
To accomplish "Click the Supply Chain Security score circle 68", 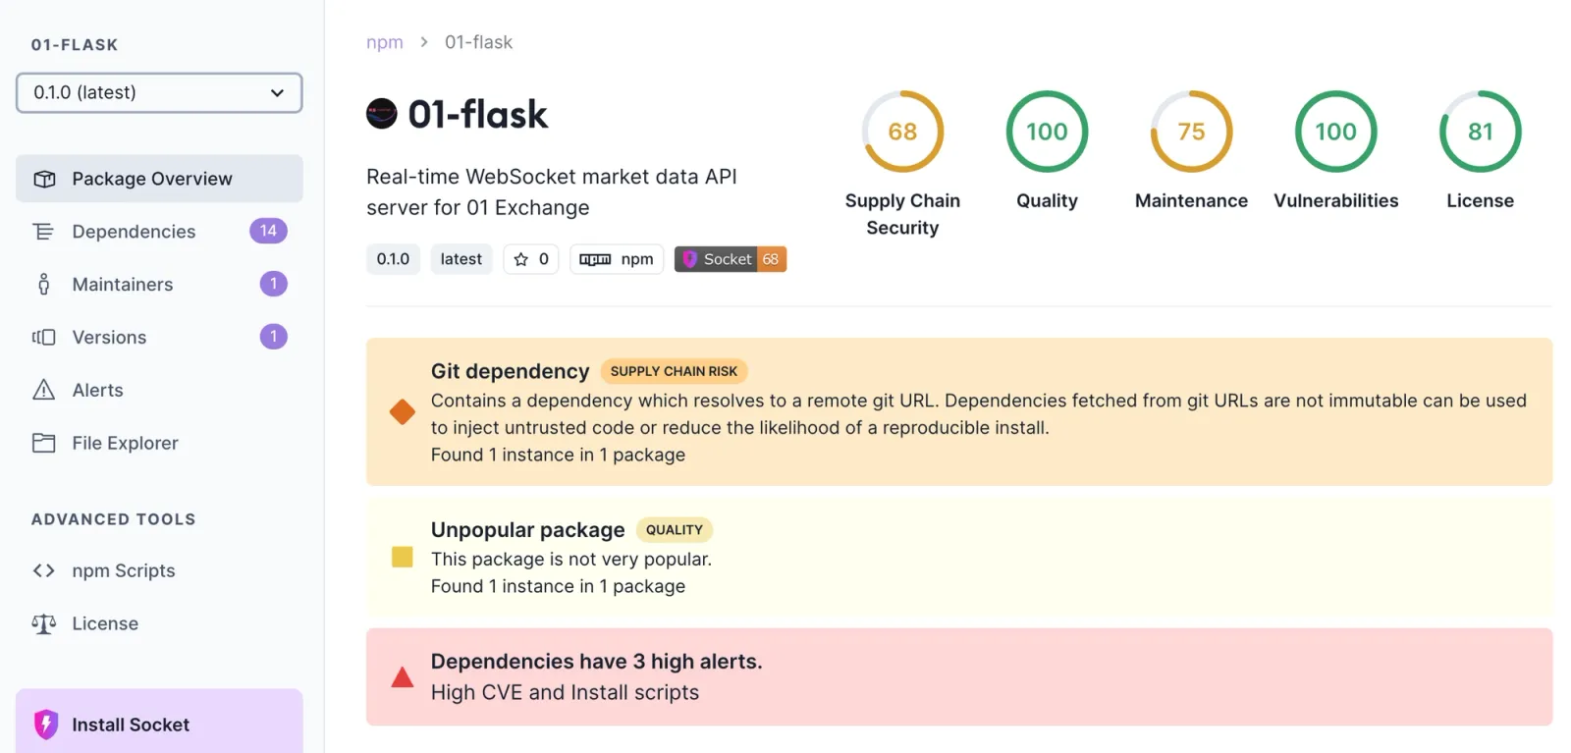I will [902, 132].
